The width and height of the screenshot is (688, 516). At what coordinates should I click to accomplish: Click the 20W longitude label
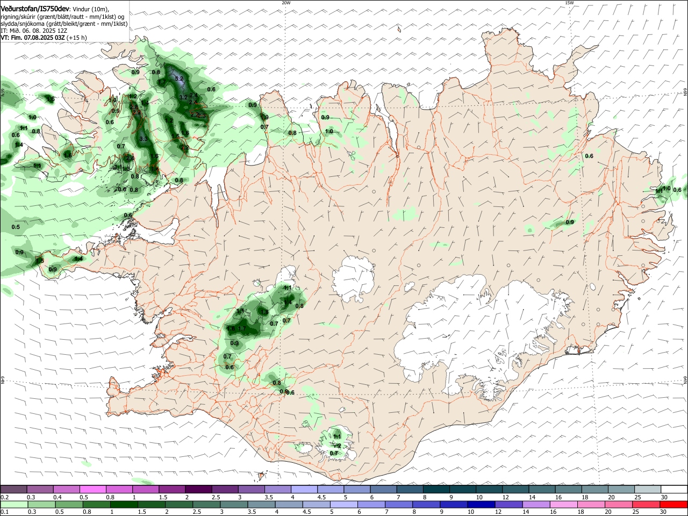click(x=286, y=3)
